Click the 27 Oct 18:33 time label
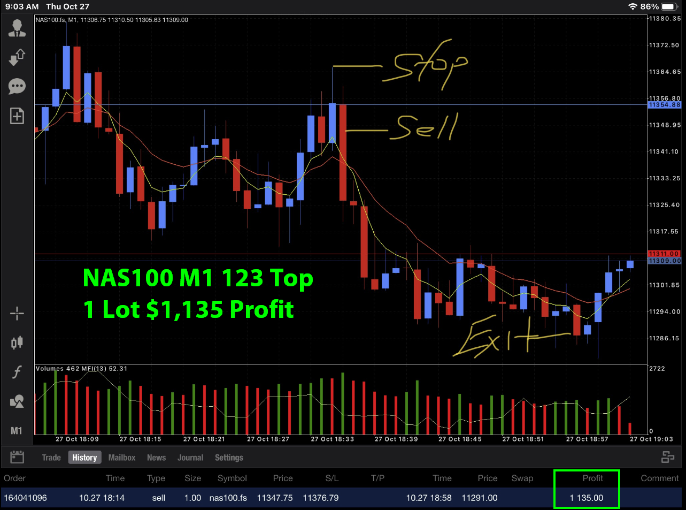Image resolution: width=686 pixels, height=510 pixels. [x=333, y=439]
